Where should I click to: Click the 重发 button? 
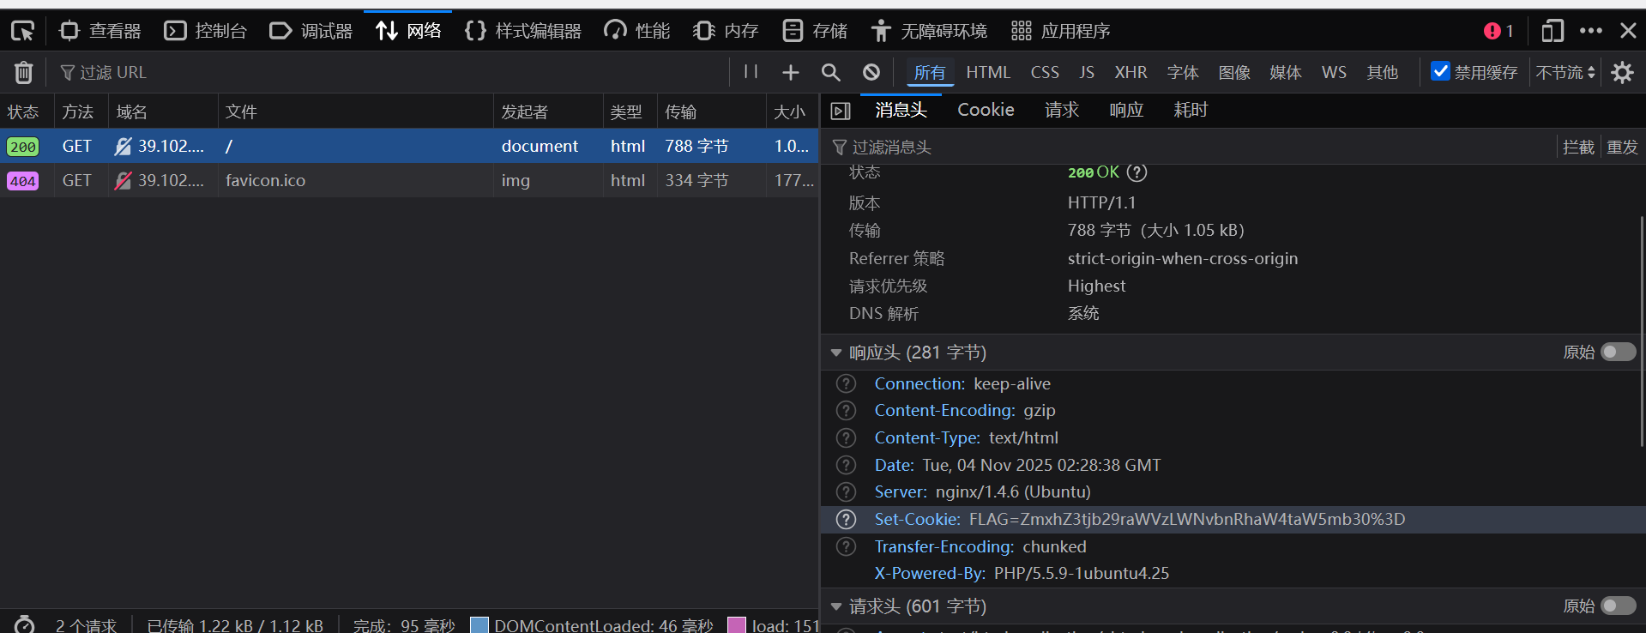[1621, 148]
